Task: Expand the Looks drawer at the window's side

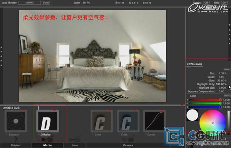Action: [1, 56]
